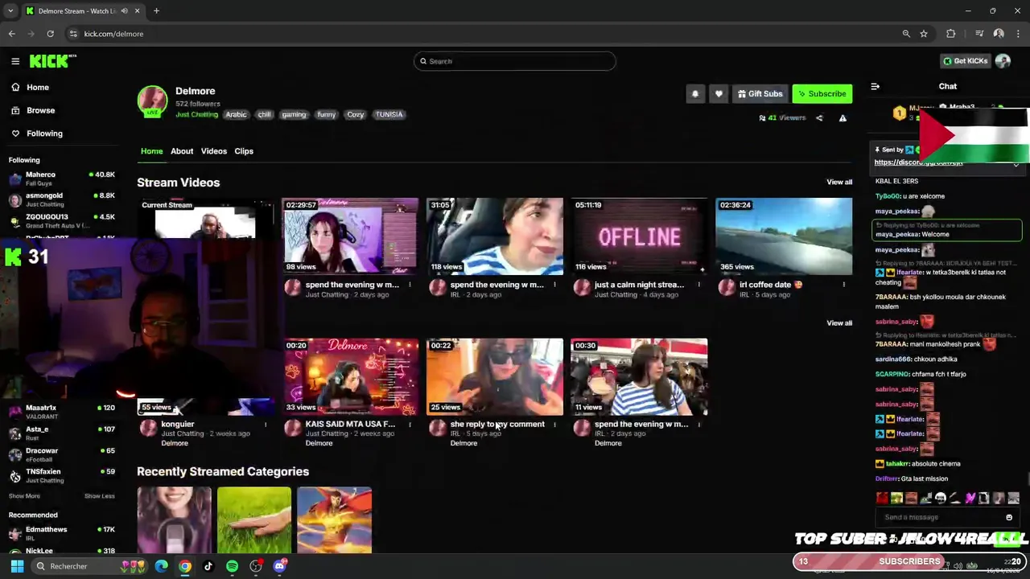The width and height of the screenshot is (1030, 579).
Task: Open the Windows Start menu
Action: tap(17, 566)
